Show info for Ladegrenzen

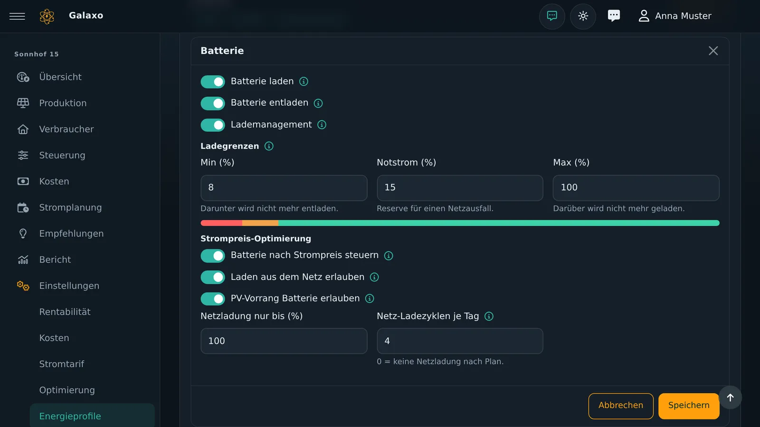[x=269, y=146]
